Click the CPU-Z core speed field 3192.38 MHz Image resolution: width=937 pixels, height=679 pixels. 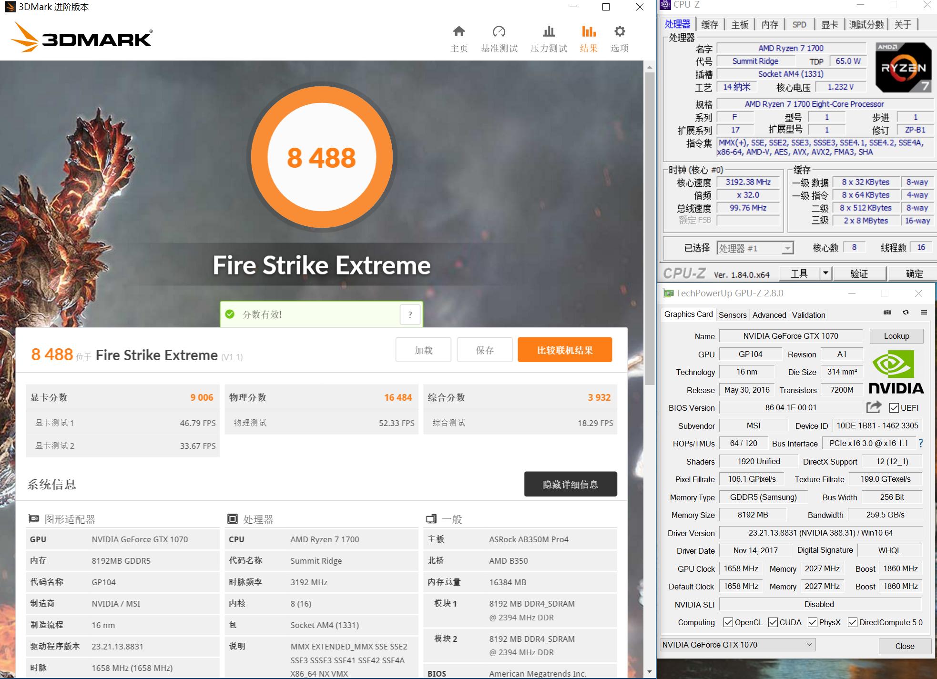tap(748, 182)
